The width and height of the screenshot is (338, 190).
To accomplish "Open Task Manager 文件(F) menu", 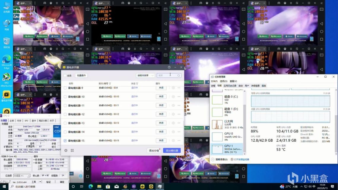I will 214,81.
